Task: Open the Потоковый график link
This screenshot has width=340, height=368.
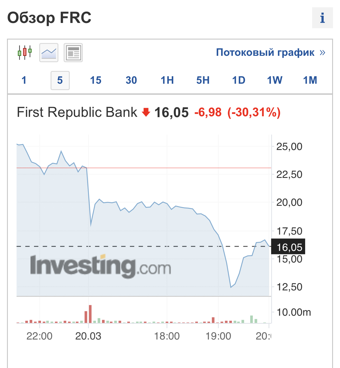Action: click(x=265, y=53)
